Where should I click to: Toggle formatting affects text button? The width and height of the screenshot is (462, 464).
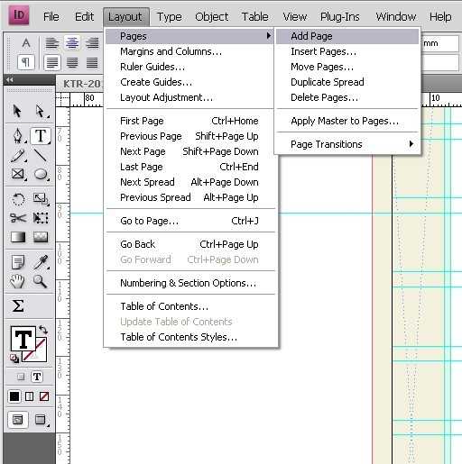[37, 377]
